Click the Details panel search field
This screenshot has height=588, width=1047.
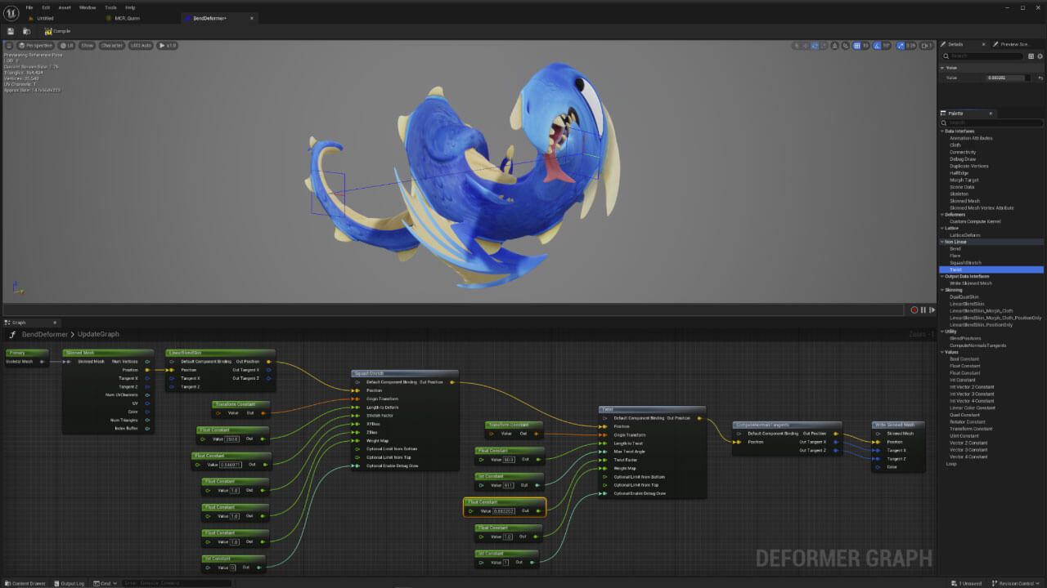click(982, 56)
